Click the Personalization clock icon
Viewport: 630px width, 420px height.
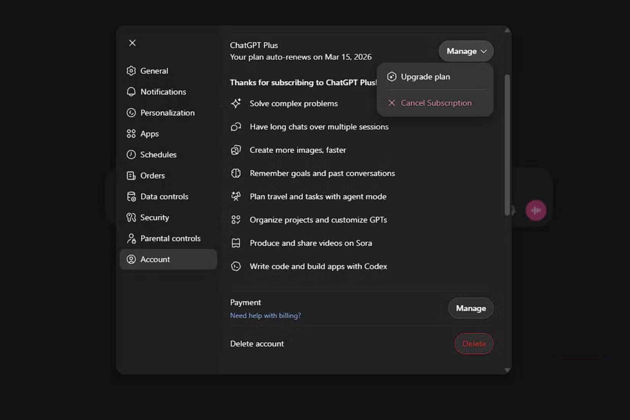point(131,113)
